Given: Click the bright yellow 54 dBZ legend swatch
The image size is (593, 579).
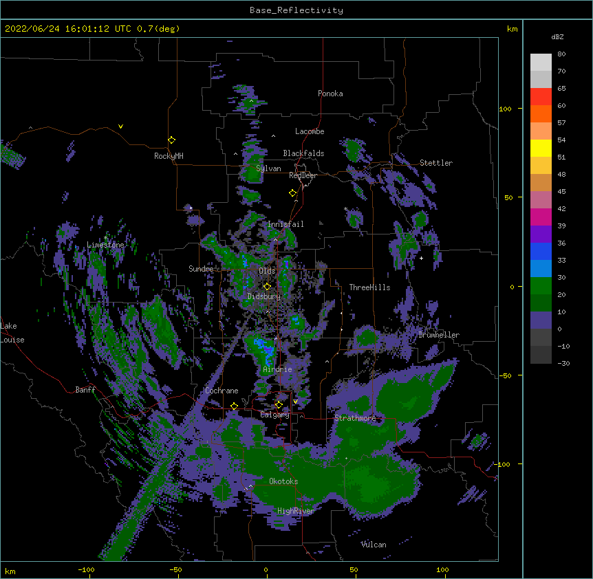Looking at the screenshot, I should pos(541,148).
